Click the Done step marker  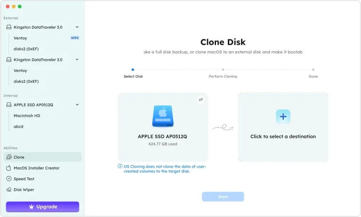[x=313, y=70]
